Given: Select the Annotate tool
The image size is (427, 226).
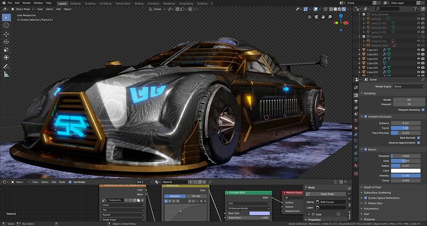Looking at the screenshot, I should click(x=6, y=66).
